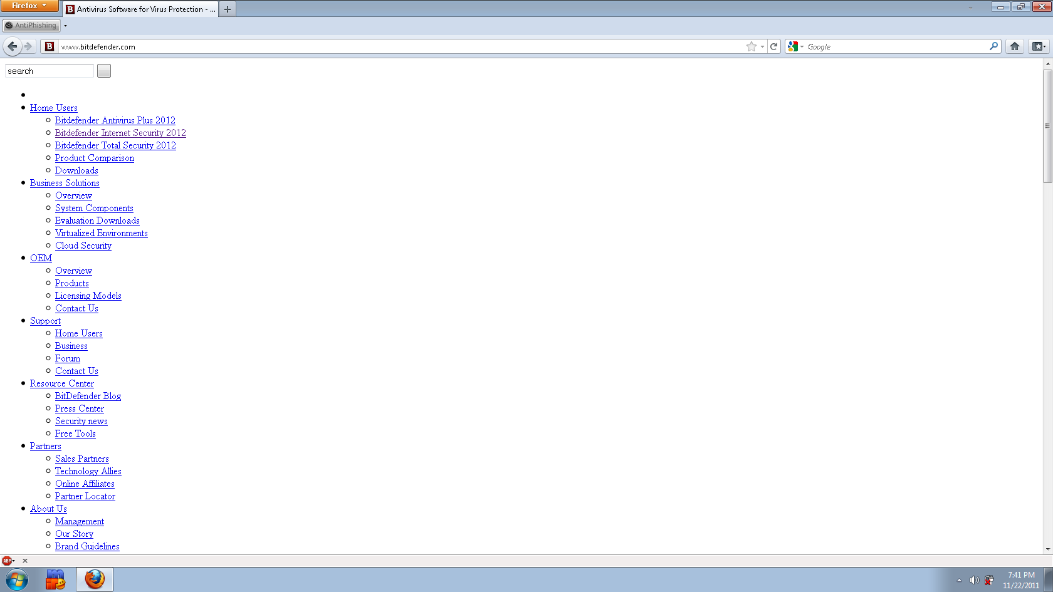Open the AntiPhishing toolbar dropdown arrow
Image resolution: width=1053 pixels, height=592 pixels.
click(65, 26)
